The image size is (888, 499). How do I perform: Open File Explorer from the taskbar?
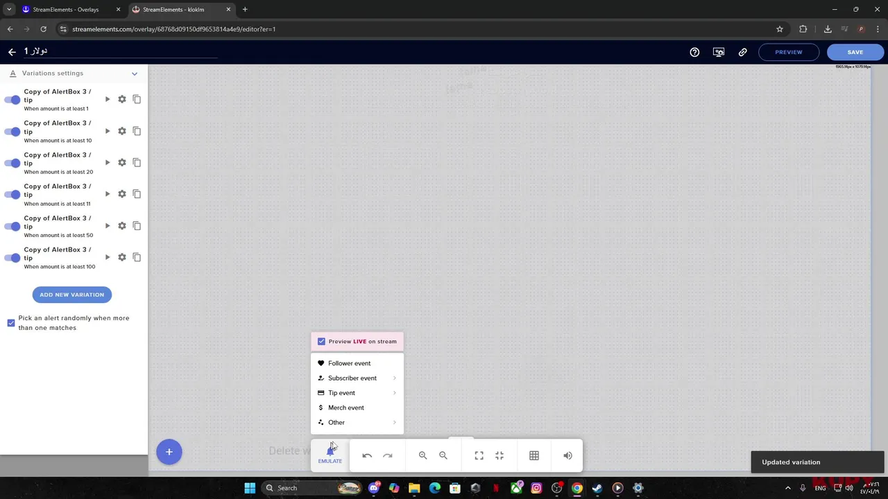pyautogui.click(x=414, y=488)
